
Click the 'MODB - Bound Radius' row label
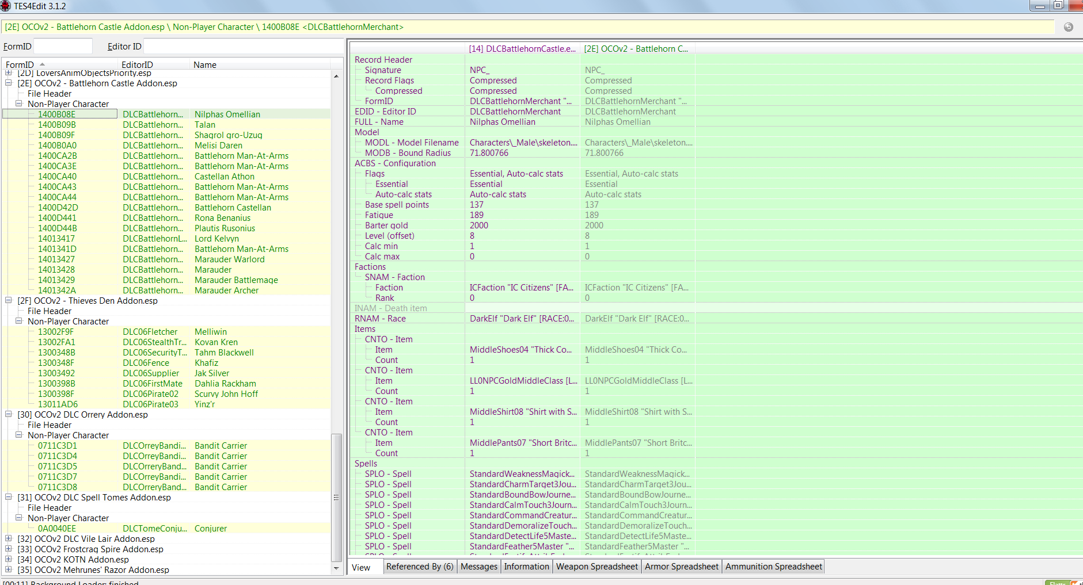[x=408, y=153]
